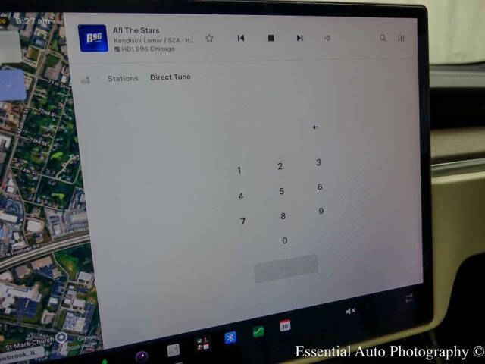Image resolution: width=485 pixels, height=364 pixels.
Task: Tap digit 9 on the keypad
Action: pyautogui.click(x=321, y=211)
